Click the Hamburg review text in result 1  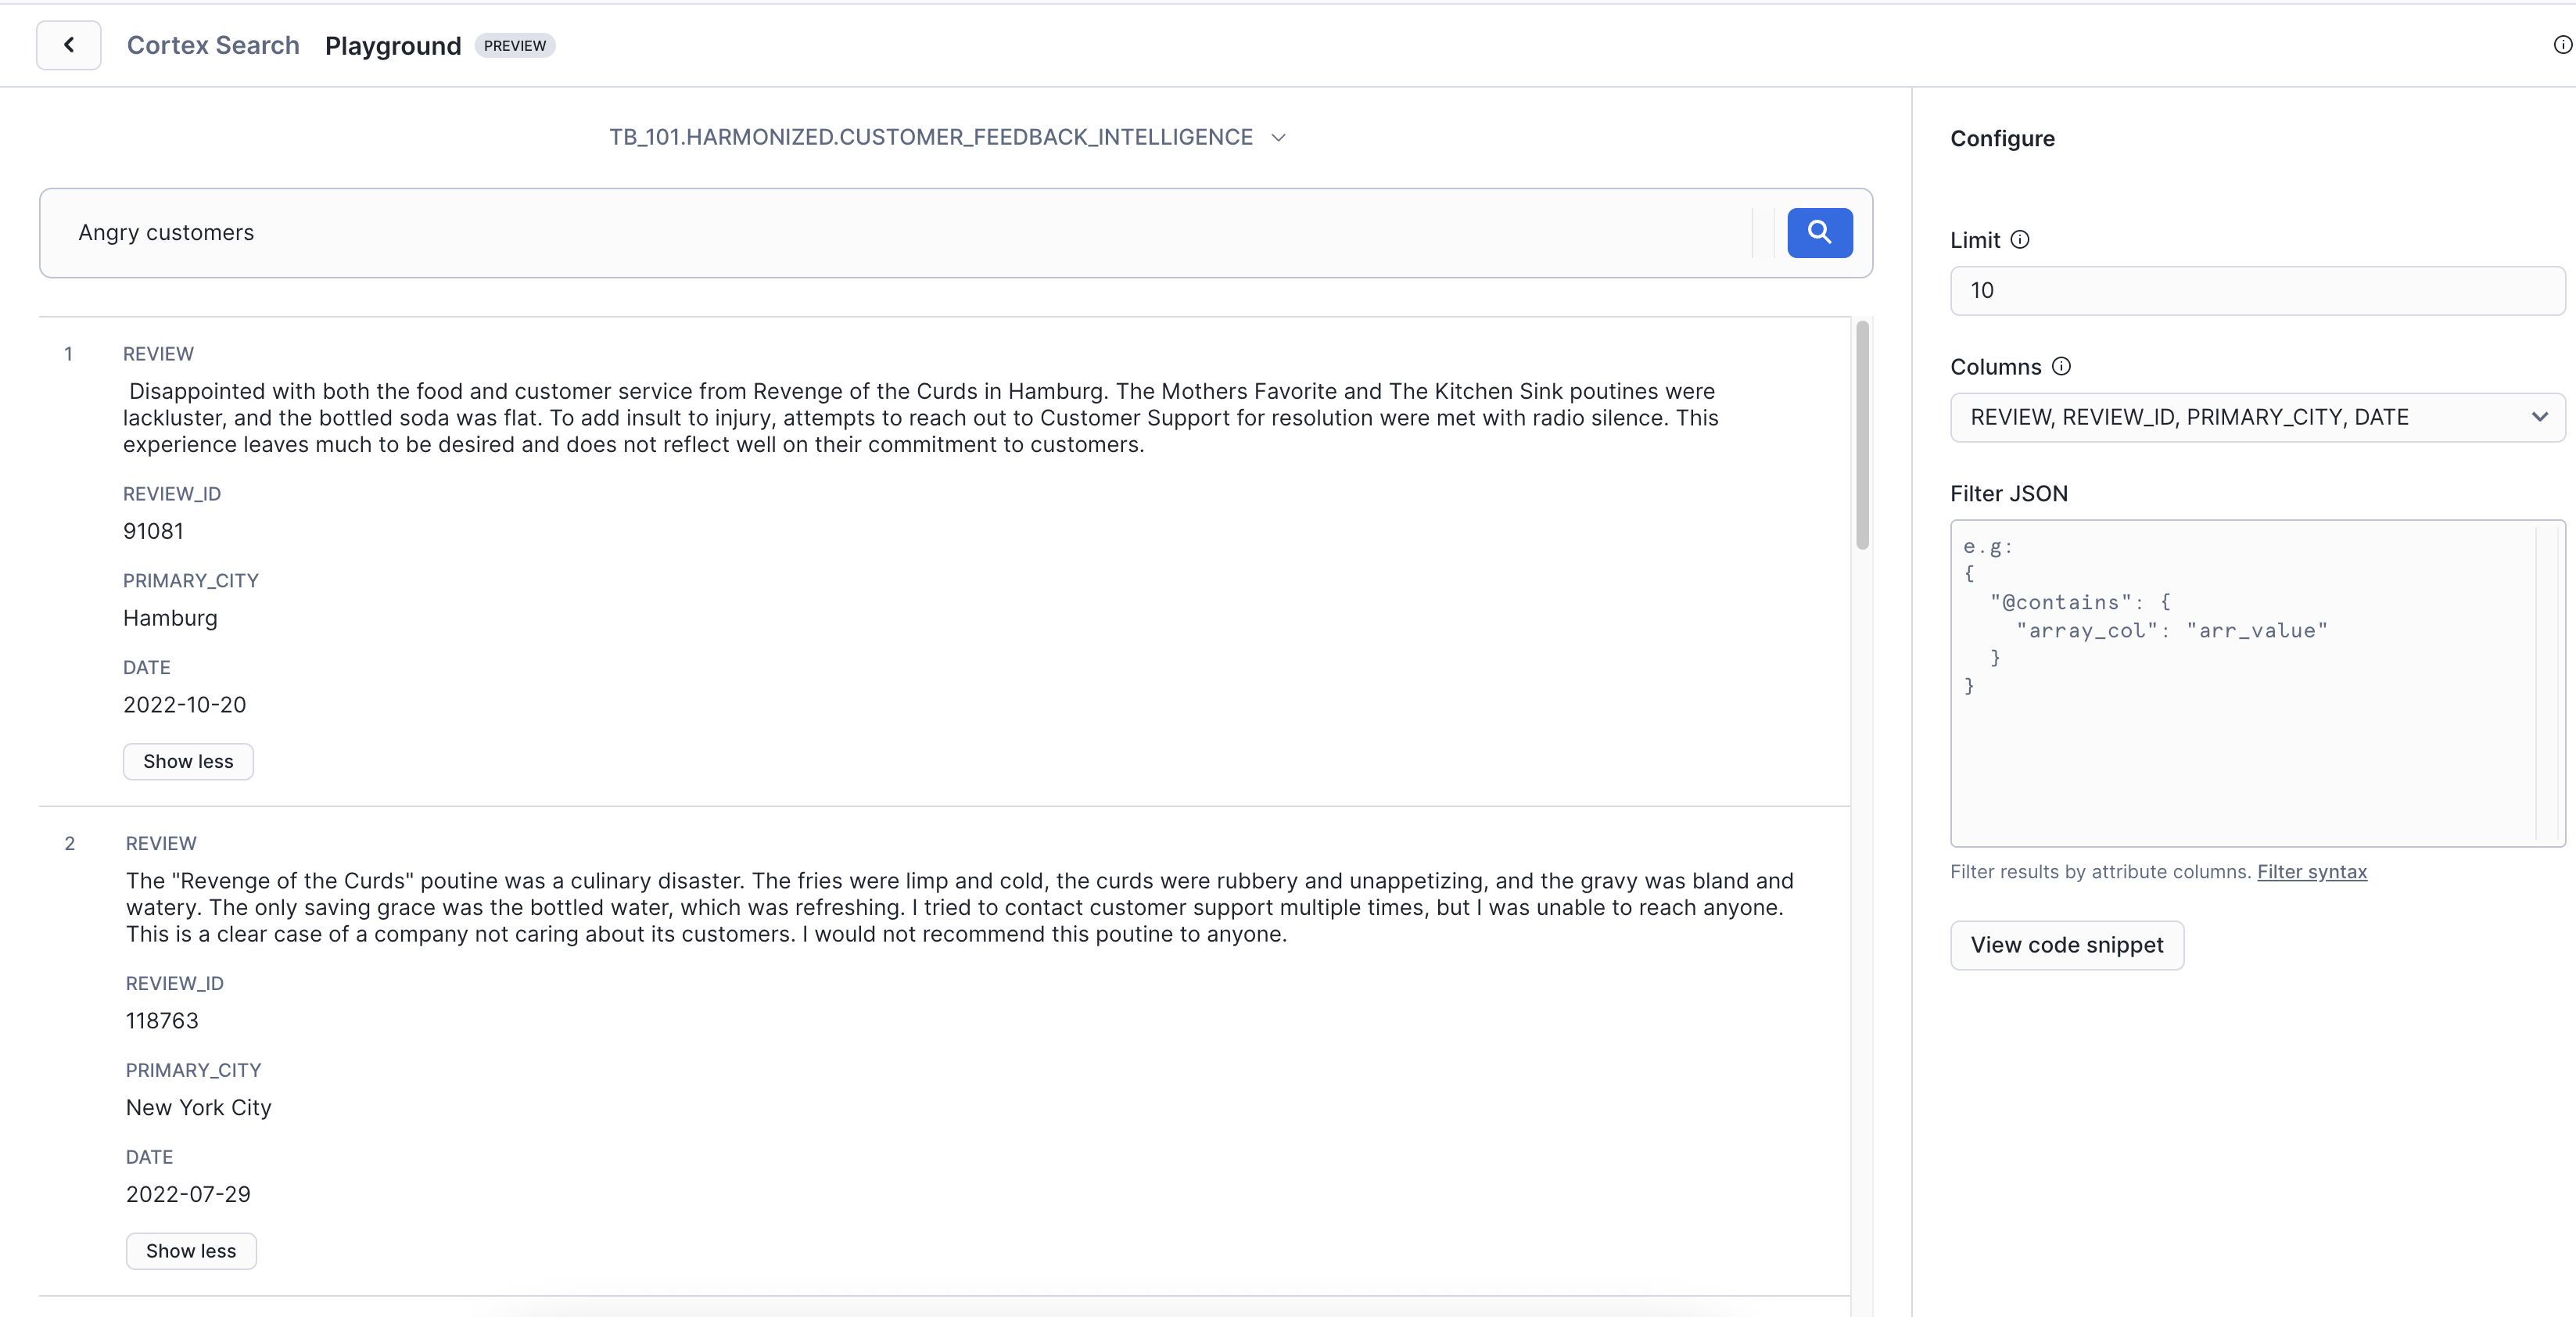click(920, 418)
